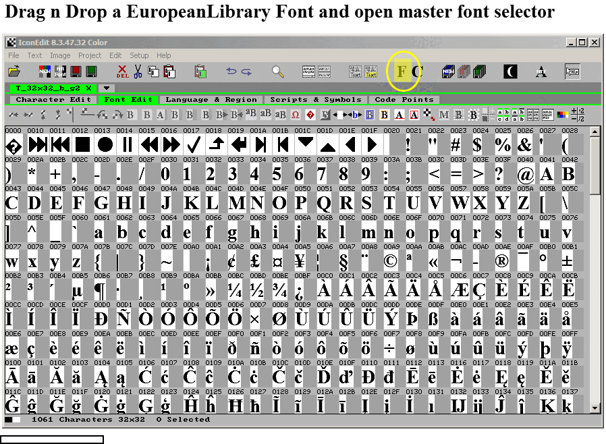Click the colorful NEW icon beside the folder

pos(45,72)
